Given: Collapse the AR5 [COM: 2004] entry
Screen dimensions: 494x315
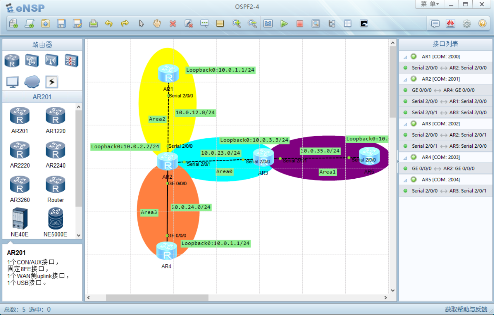Looking at the screenshot, I should coord(405,180).
